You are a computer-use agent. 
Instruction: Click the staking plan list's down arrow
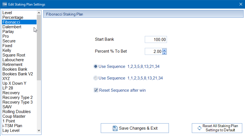click(x=39, y=130)
